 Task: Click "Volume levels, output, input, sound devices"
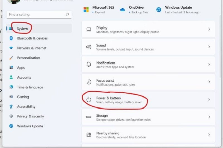[125, 49]
